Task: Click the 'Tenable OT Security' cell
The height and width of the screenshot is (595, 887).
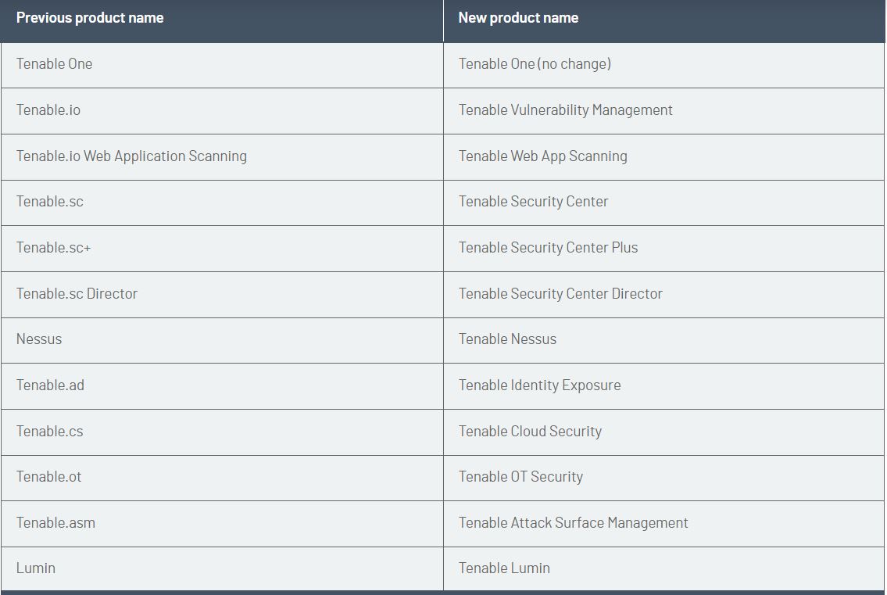Action: (x=664, y=479)
